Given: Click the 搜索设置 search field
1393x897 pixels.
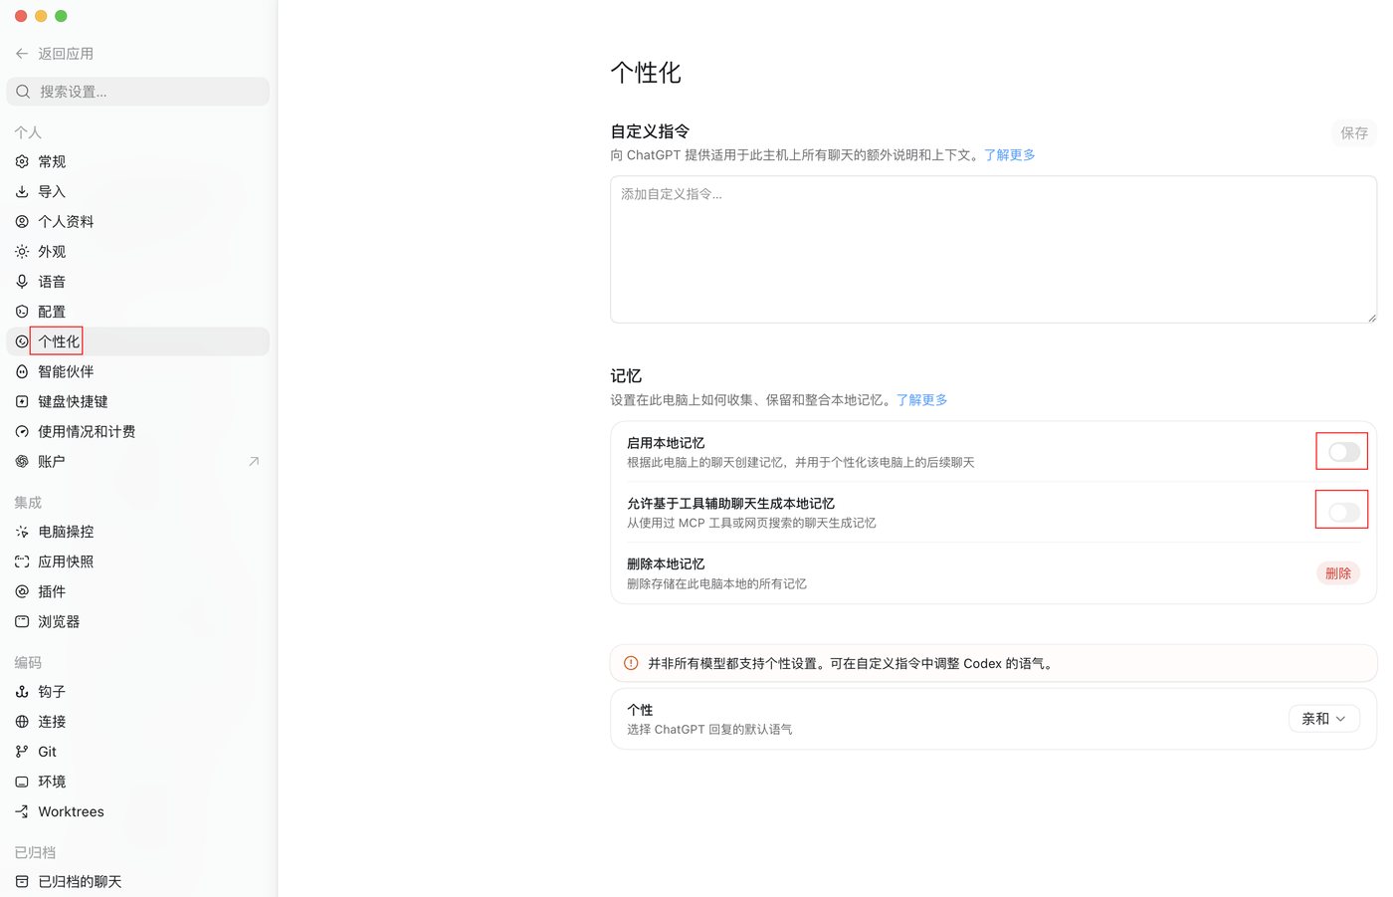Looking at the screenshot, I should pyautogui.click(x=137, y=92).
